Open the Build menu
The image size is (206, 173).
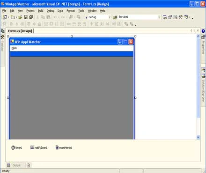(40, 11)
